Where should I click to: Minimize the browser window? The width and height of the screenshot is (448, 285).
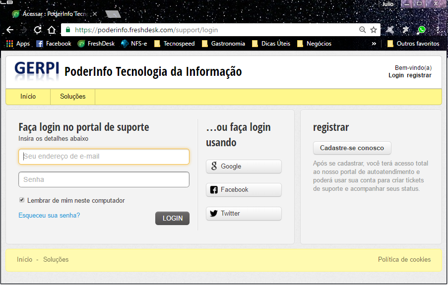click(x=406, y=4)
